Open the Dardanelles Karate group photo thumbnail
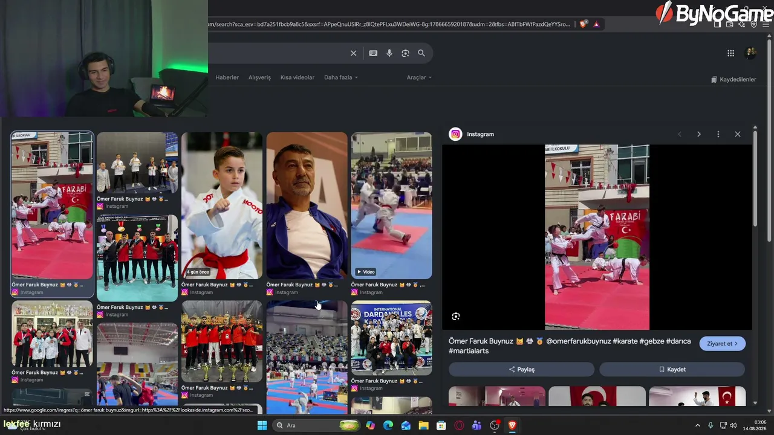 pyautogui.click(x=392, y=338)
